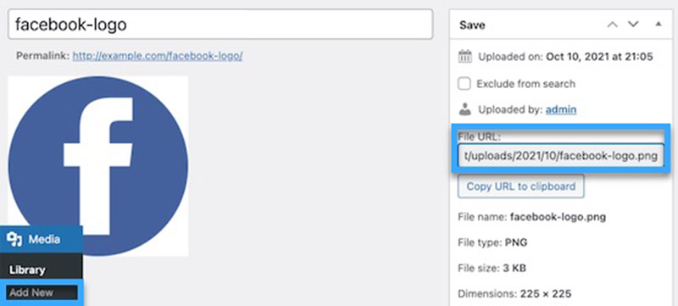Click the calendar icon beside Uploaded on
This screenshot has height=306, width=678.
[x=464, y=57]
